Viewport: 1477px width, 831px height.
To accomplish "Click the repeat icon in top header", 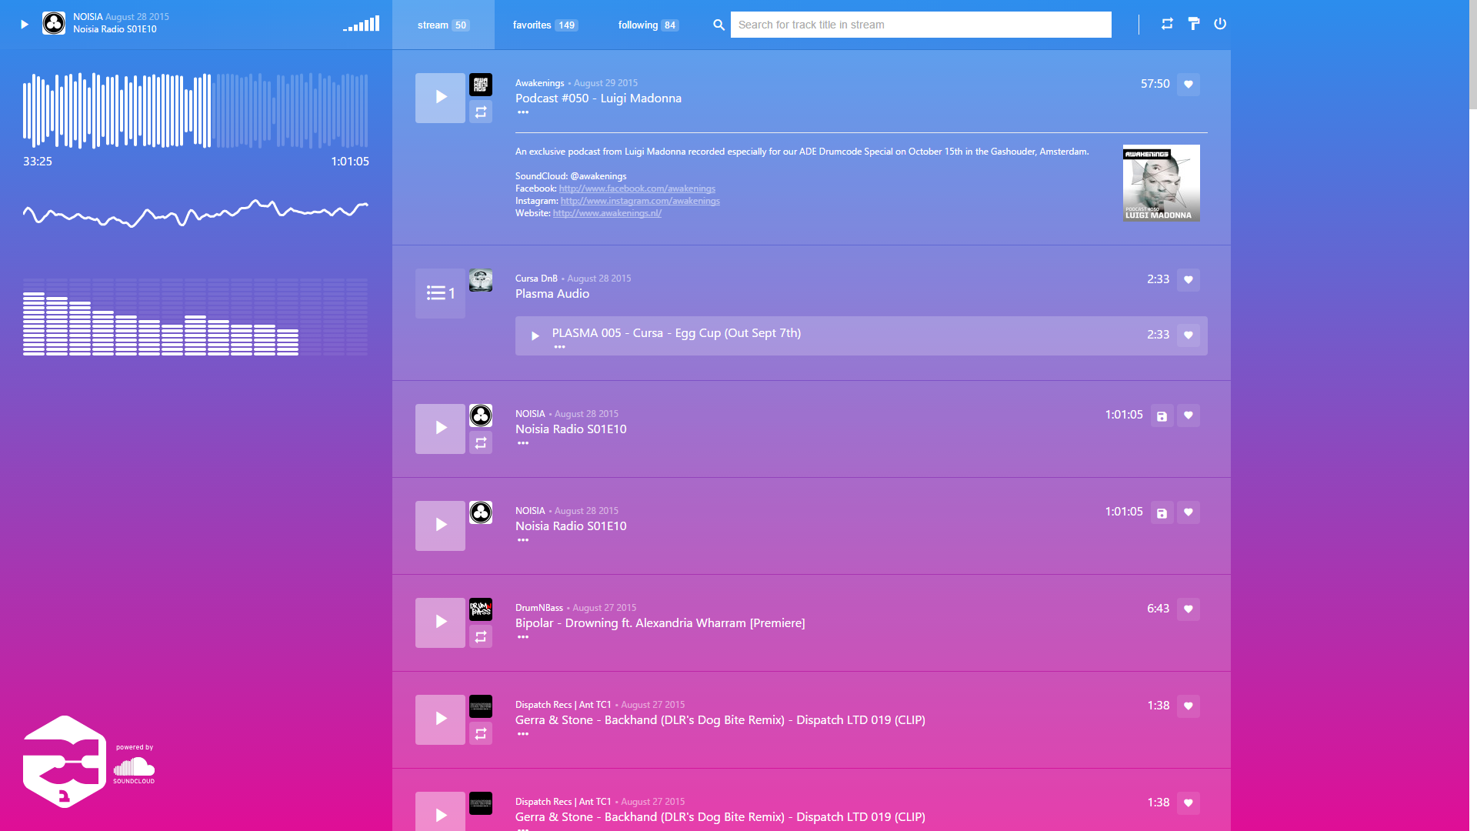I will [1167, 24].
